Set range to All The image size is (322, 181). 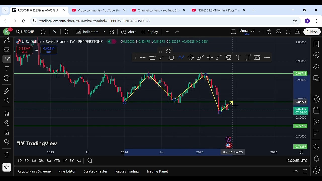[79, 161]
